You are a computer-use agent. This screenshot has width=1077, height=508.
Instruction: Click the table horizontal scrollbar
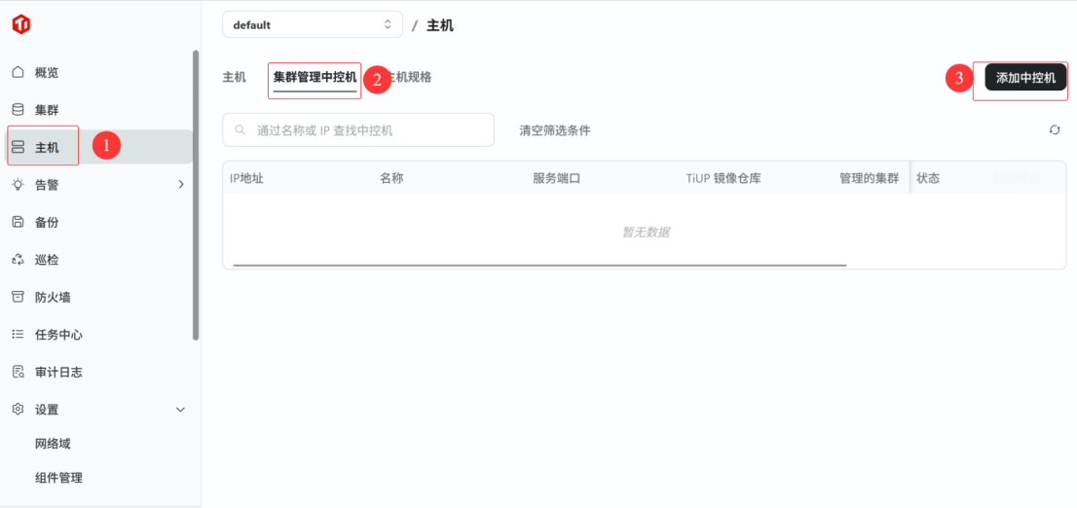(x=539, y=265)
